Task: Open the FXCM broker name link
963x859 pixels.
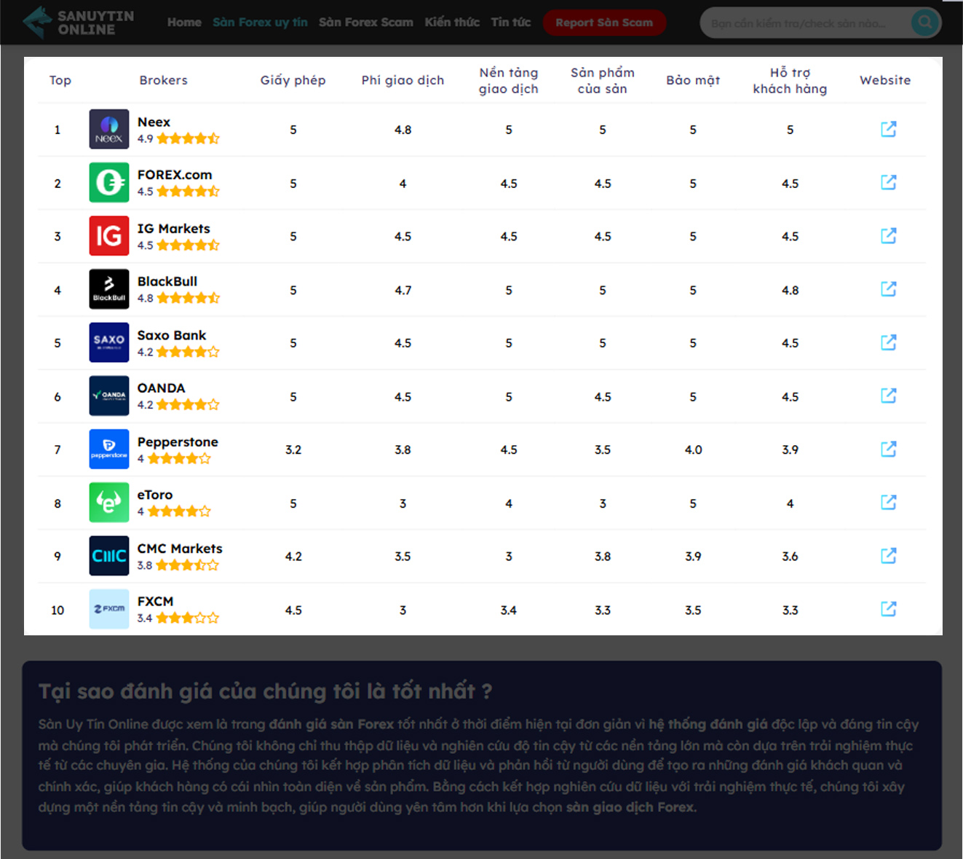Action: [155, 601]
